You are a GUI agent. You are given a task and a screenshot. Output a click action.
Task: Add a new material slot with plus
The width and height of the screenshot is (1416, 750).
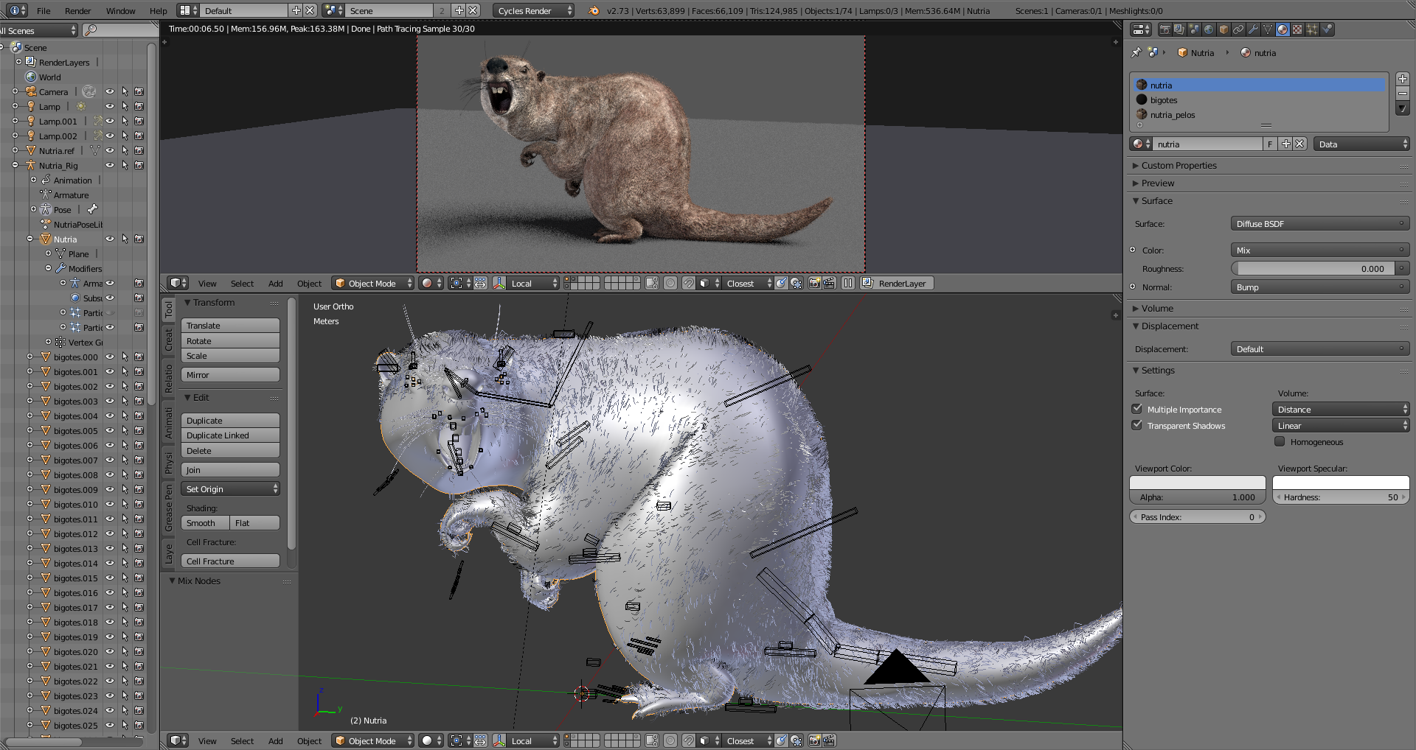[x=1402, y=79]
